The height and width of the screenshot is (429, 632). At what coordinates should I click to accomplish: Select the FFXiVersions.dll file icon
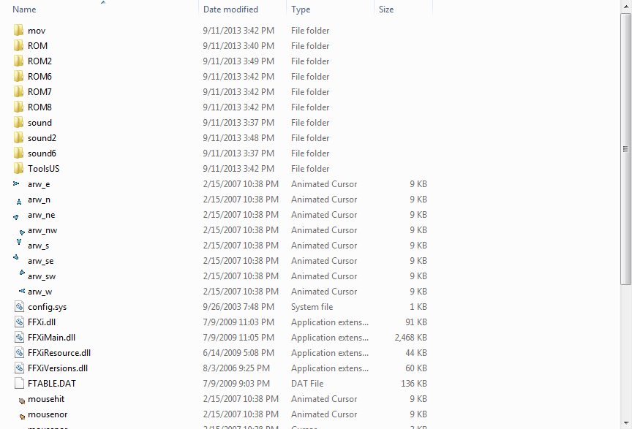[x=19, y=368]
